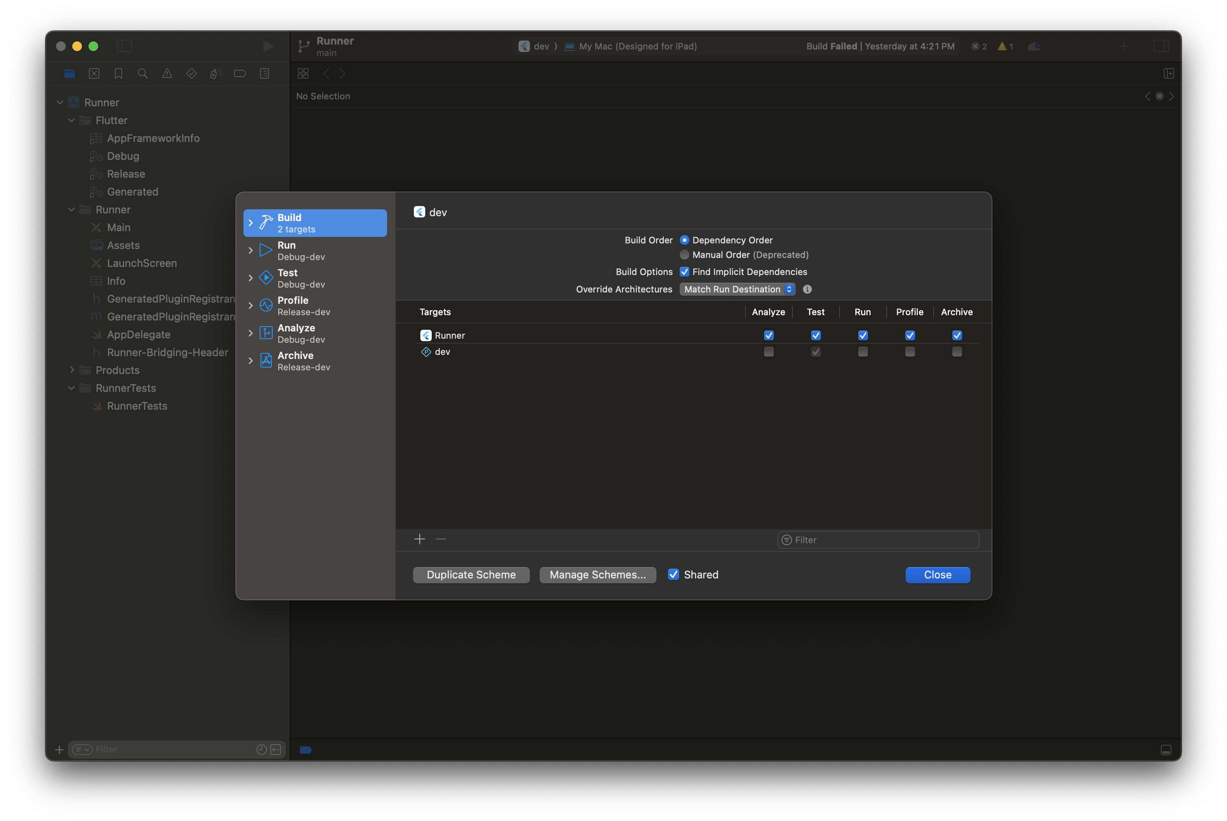Open the Issue navigator warning icon
This screenshot has height=821, width=1227.
[x=167, y=74]
